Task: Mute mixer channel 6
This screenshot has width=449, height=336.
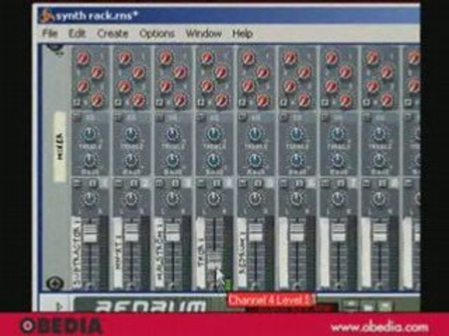Action: (x=283, y=183)
